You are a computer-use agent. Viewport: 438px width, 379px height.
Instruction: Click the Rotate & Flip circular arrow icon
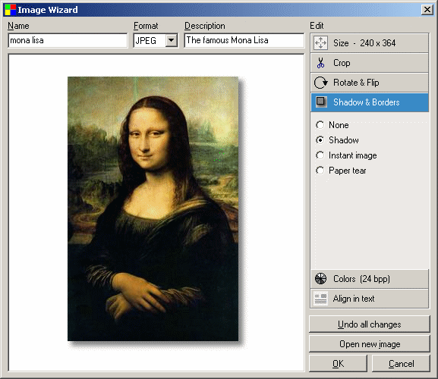(320, 83)
